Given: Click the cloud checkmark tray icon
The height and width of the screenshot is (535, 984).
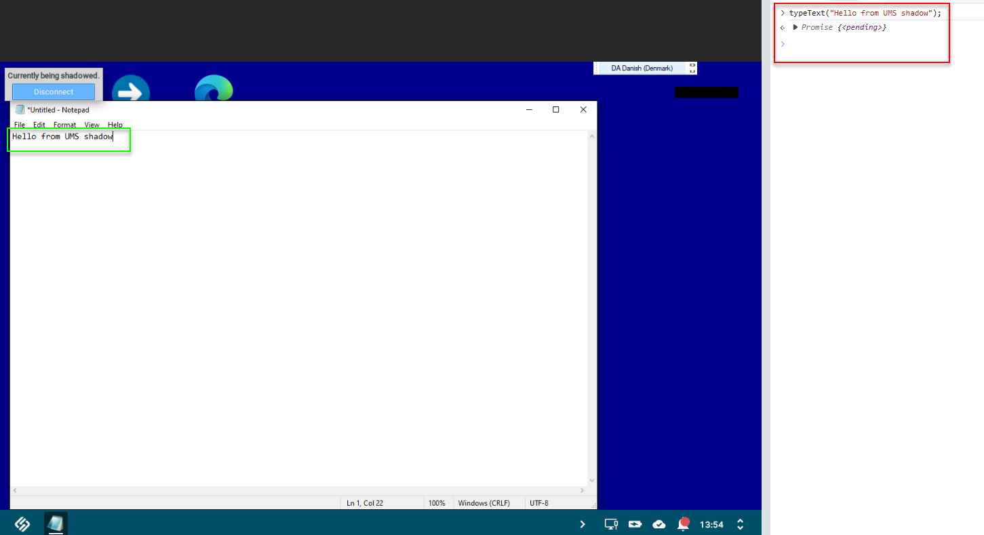Looking at the screenshot, I should click(658, 524).
